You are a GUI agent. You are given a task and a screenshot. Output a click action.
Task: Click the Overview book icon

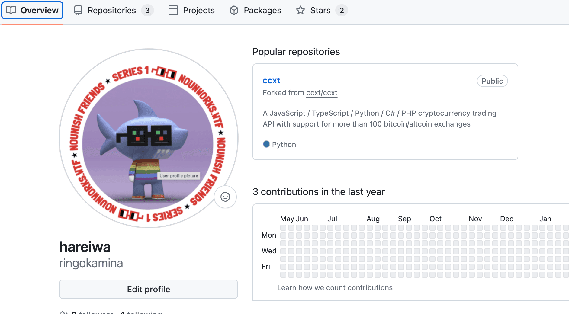(x=11, y=10)
